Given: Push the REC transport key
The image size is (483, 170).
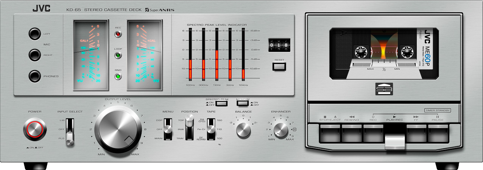Looking at the screenshot, I should pyautogui.click(x=374, y=133).
